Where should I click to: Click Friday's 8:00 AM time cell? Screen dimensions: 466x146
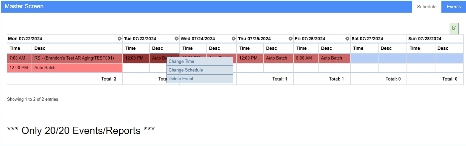pos(306,58)
